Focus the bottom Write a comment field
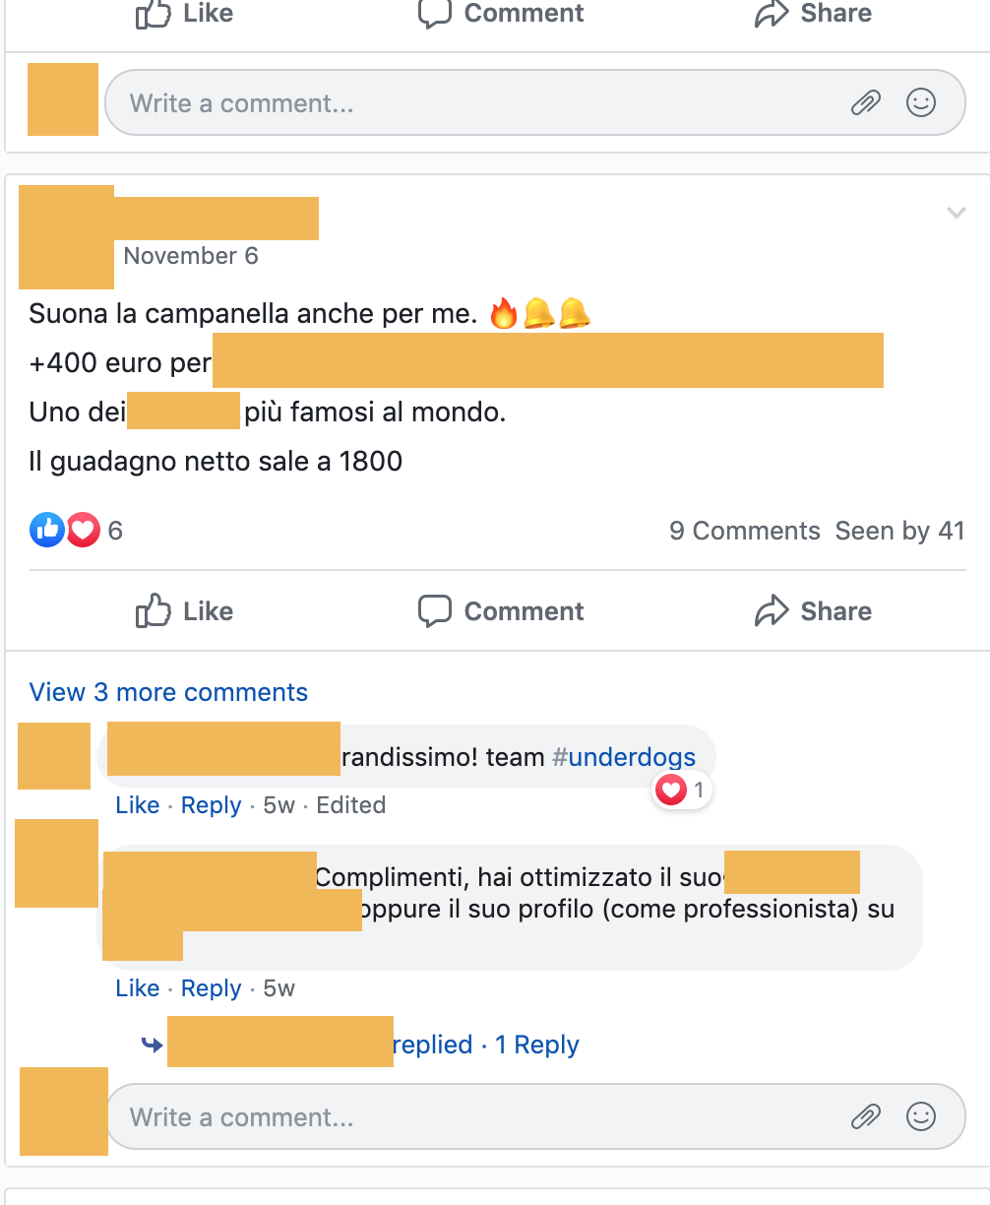 pyautogui.click(x=535, y=1116)
